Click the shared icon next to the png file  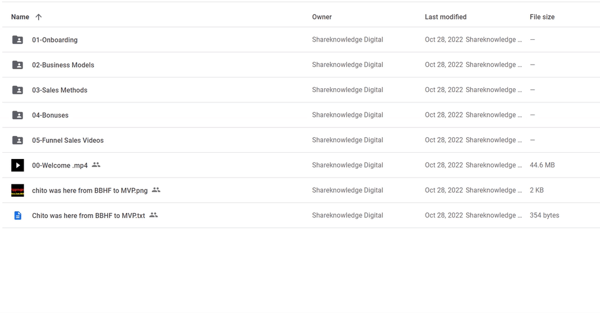coord(156,189)
